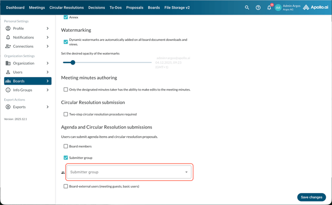Click the Apollo.ai logo
The width and height of the screenshot is (332, 205).
[x=316, y=8]
